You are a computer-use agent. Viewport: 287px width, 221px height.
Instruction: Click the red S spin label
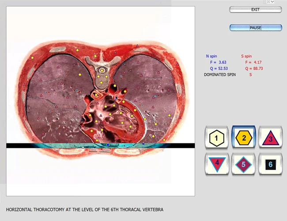point(246,56)
